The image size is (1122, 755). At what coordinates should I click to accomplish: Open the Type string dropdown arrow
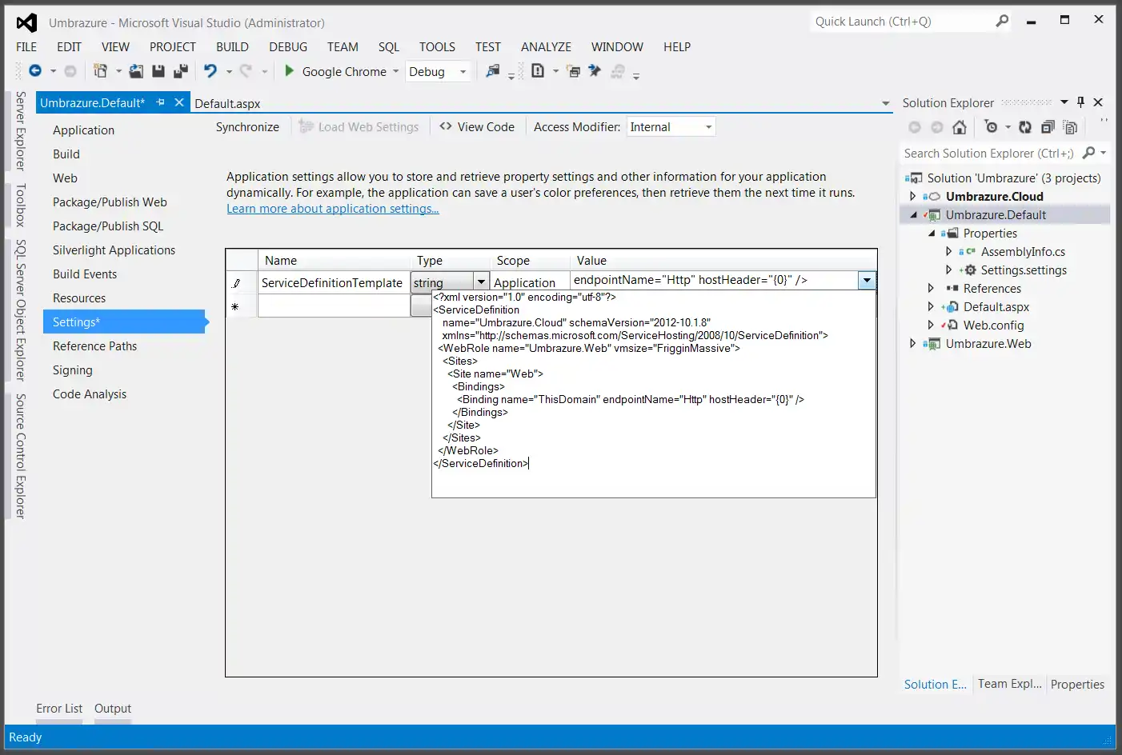pyautogui.click(x=481, y=282)
